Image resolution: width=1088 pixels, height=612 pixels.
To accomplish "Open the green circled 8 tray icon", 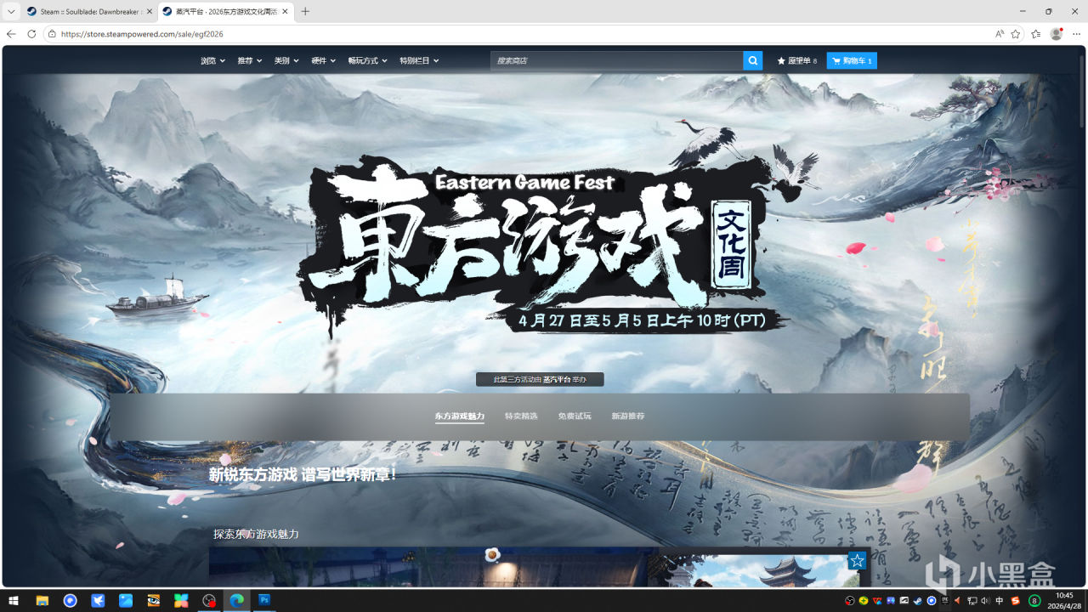I will (x=1034, y=601).
